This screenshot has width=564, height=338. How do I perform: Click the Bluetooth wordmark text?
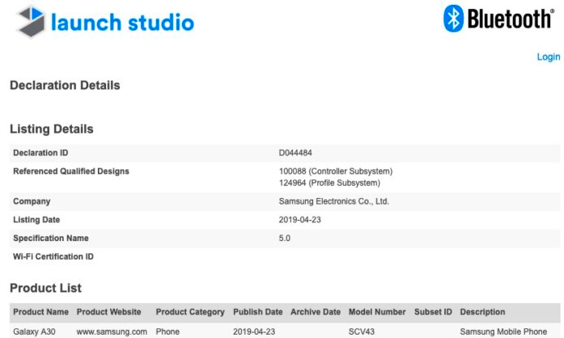pos(510,19)
